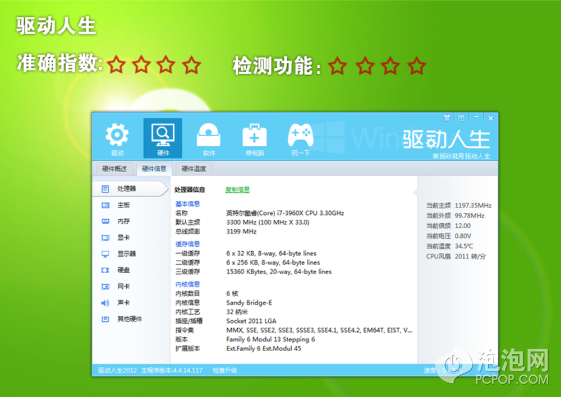Minimize the 驱动人生 window

476,117
